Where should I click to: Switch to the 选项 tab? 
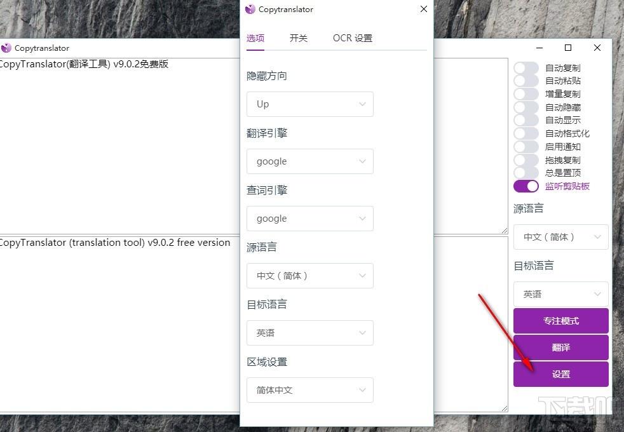click(x=255, y=38)
